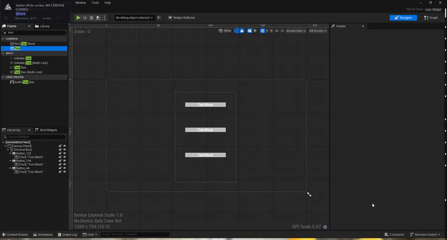Toggle the designer lock icon
The image size is (447, 240).
[242, 31]
